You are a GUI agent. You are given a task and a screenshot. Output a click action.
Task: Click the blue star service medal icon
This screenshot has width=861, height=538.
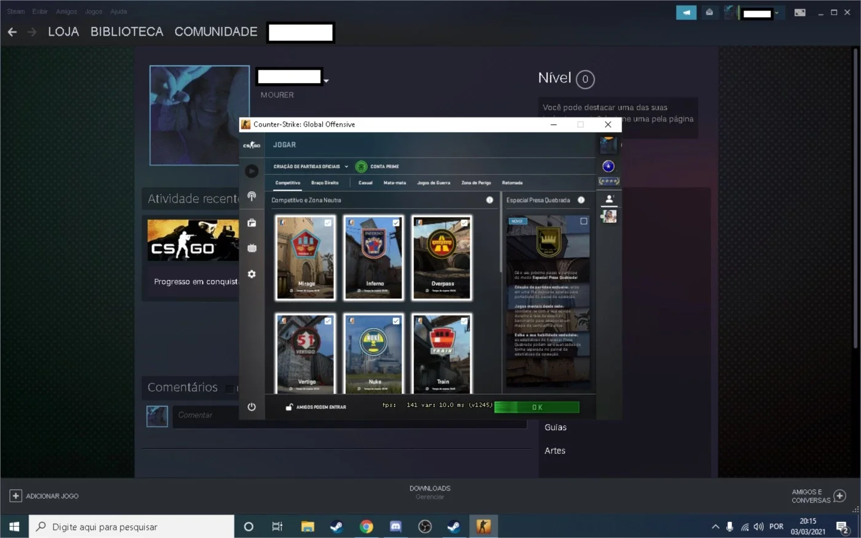[x=608, y=166]
